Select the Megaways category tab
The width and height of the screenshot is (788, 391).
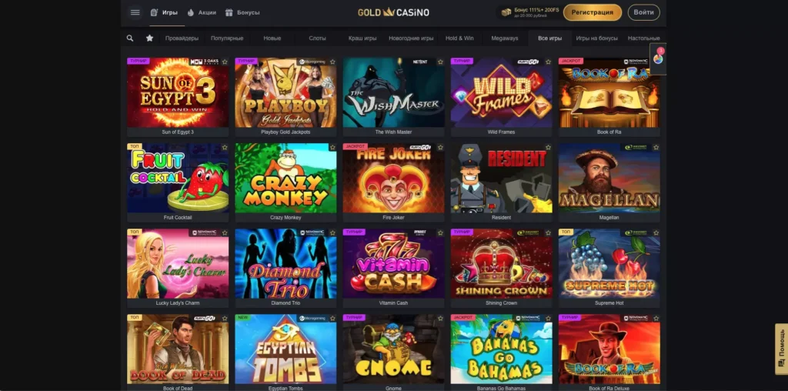click(505, 38)
